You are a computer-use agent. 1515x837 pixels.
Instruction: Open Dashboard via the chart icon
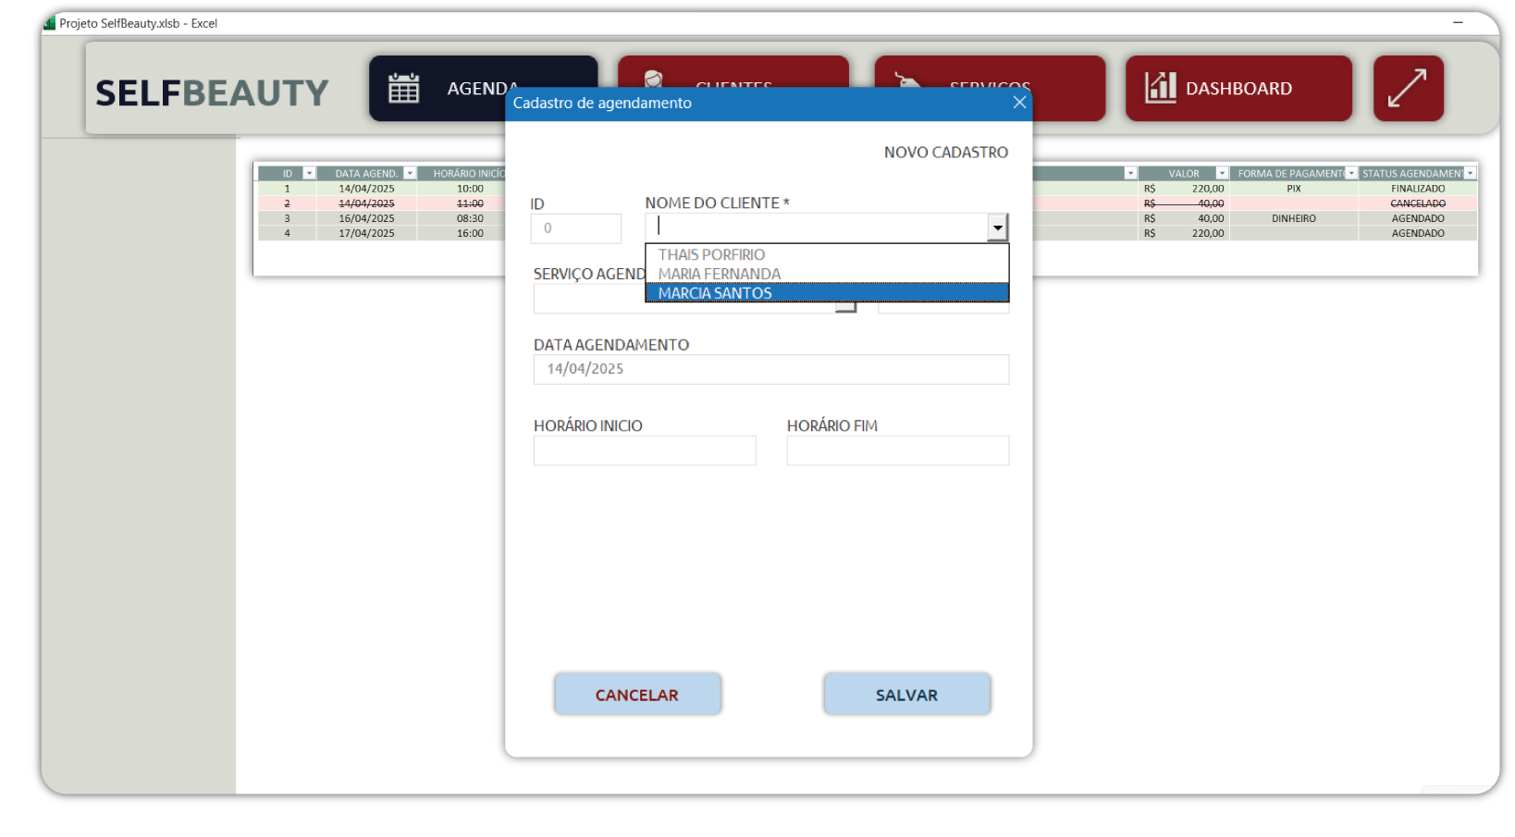pos(1160,88)
